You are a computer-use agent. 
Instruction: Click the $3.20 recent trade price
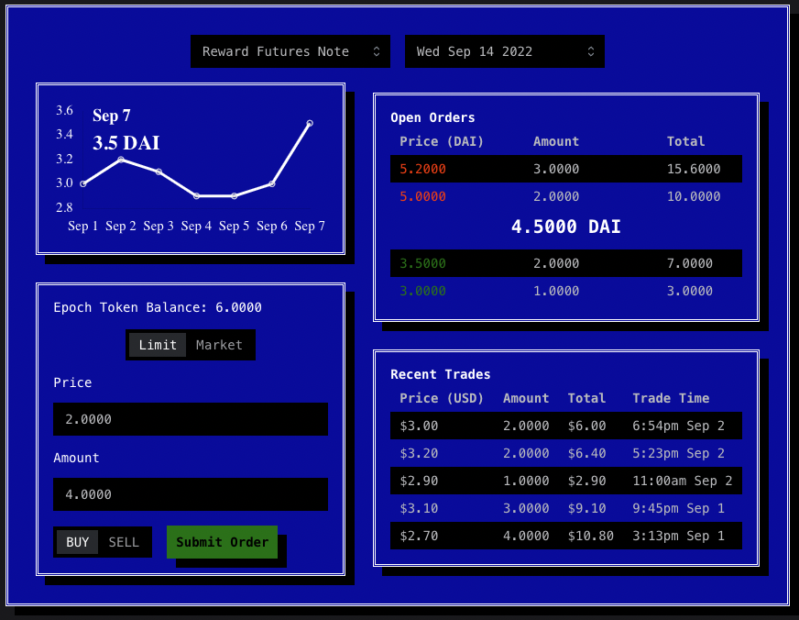pyautogui.click(x=419, y=453)
